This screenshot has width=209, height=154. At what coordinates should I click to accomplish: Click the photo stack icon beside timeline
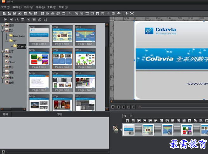click(115, 129)
